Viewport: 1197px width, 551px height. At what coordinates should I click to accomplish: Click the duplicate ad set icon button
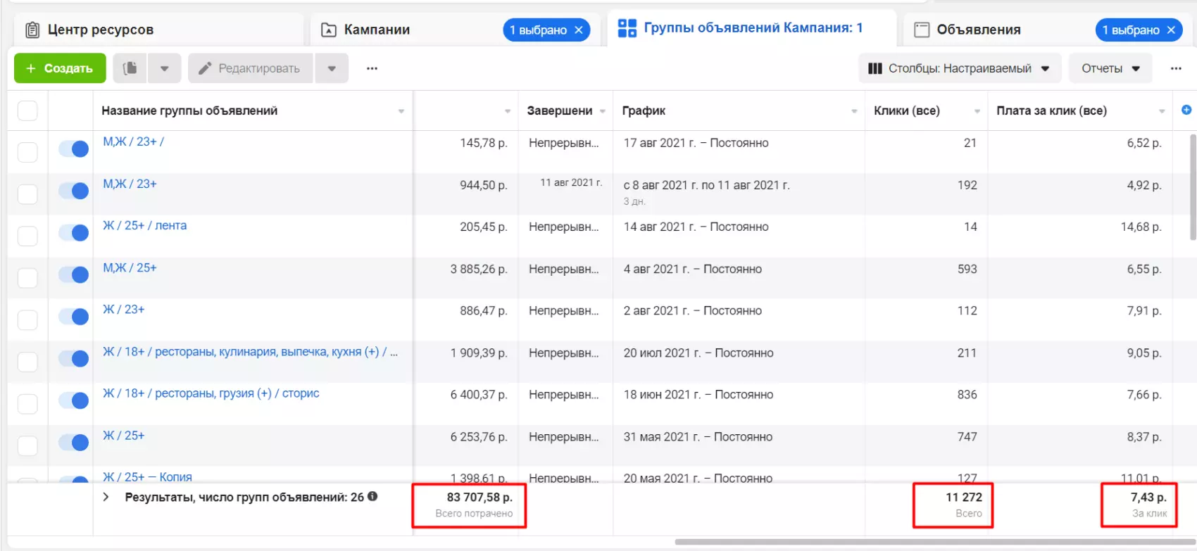[130, 68]
